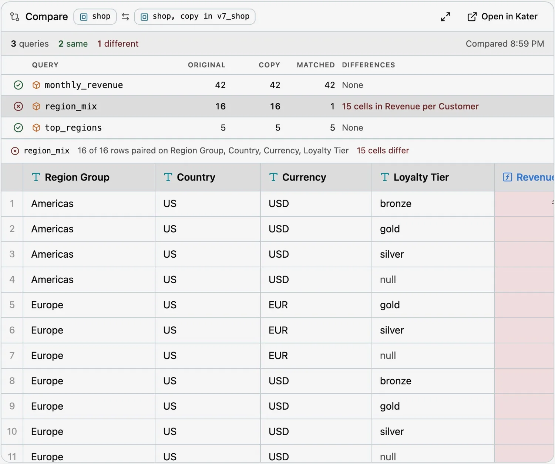Click the Currency column header
This screenshot has width=555, height=464.
[316, 177]
